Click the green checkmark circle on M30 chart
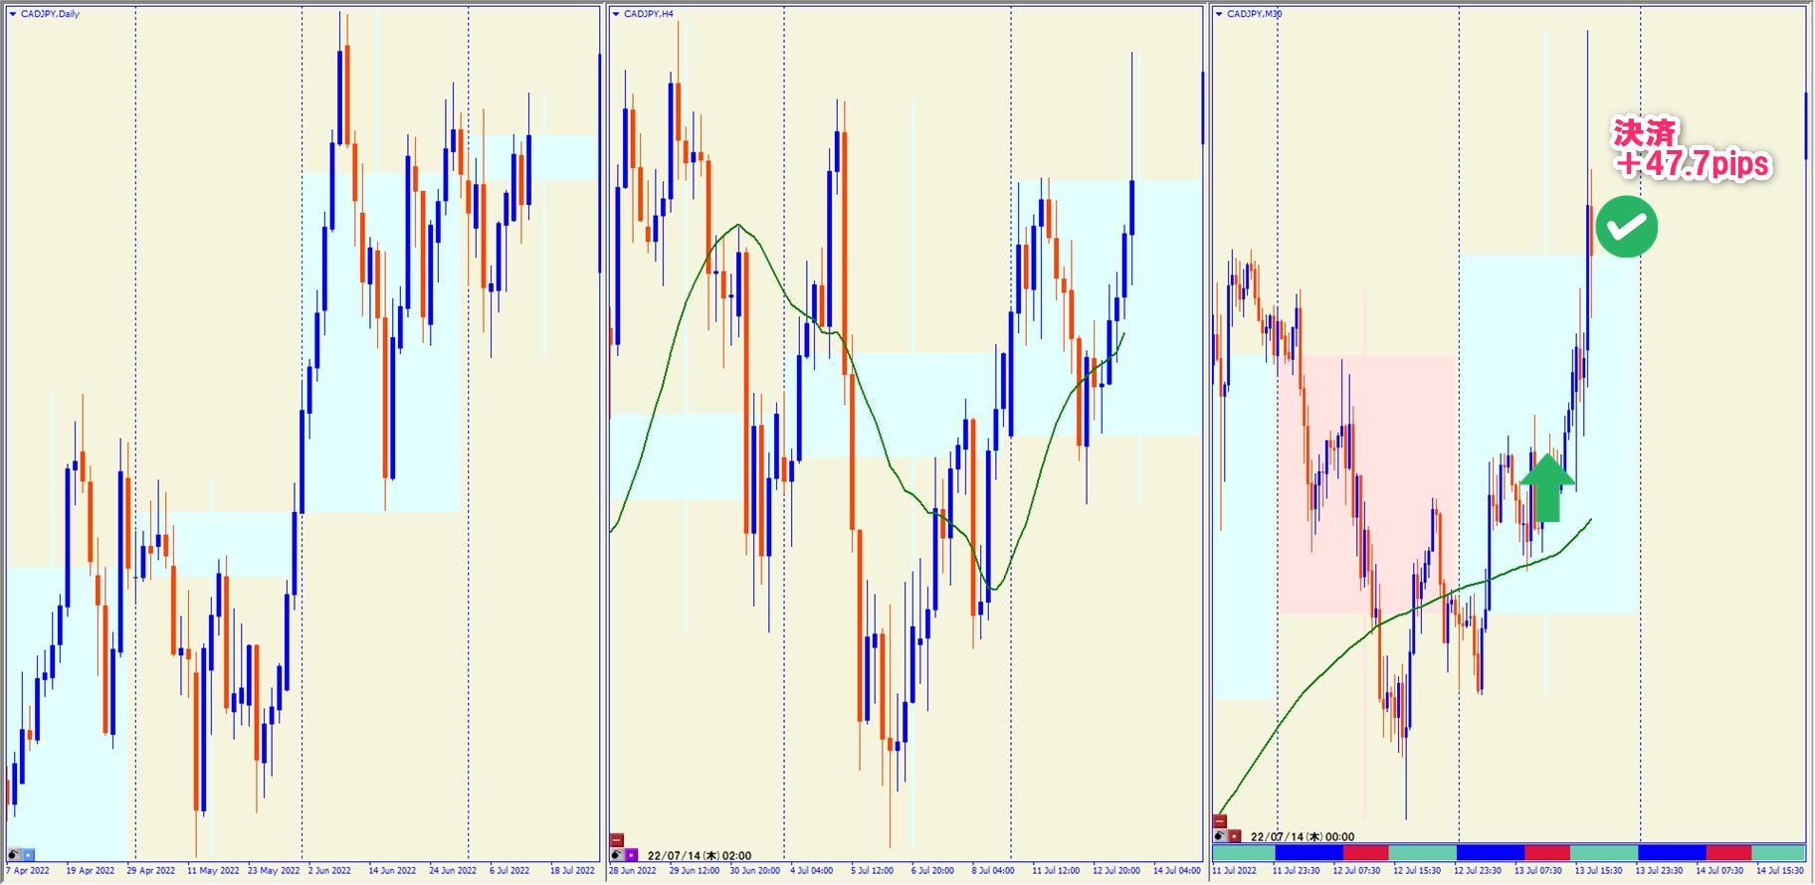1815x885 pixels. (x=1626, y=228)
